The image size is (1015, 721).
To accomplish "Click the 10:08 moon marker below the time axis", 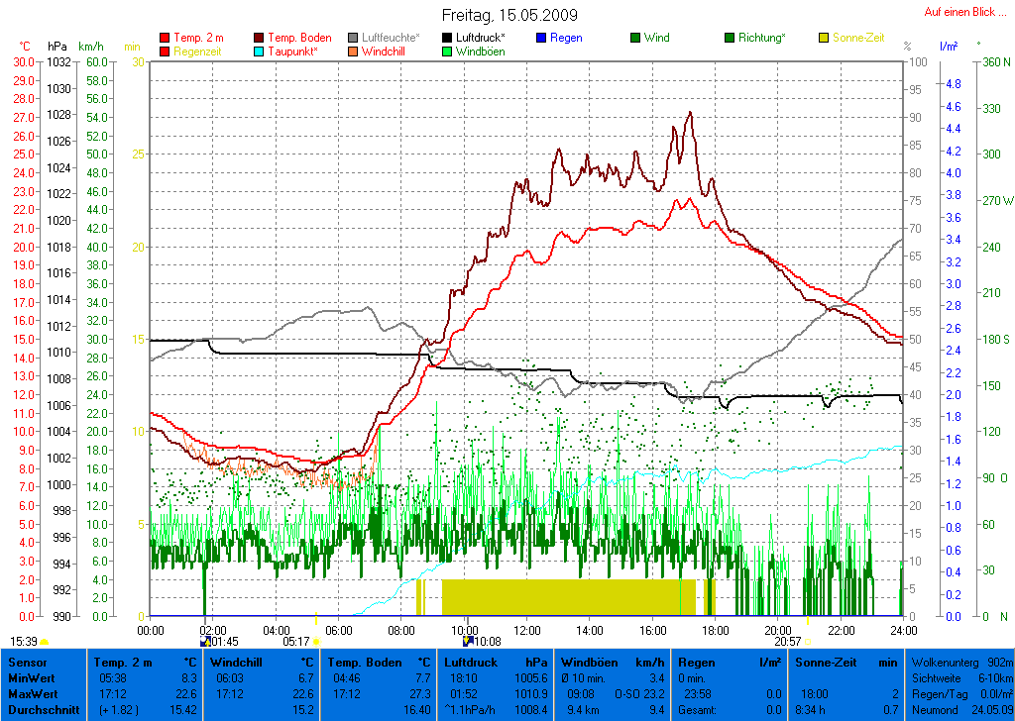I will point(468,642).
